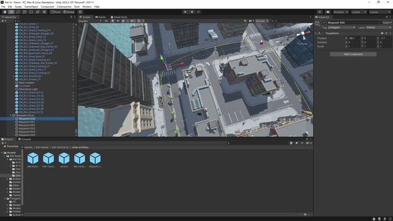393x221 pixels.
Task: Open the Tag dropdown in Inspector
Action: coord(341,28)
